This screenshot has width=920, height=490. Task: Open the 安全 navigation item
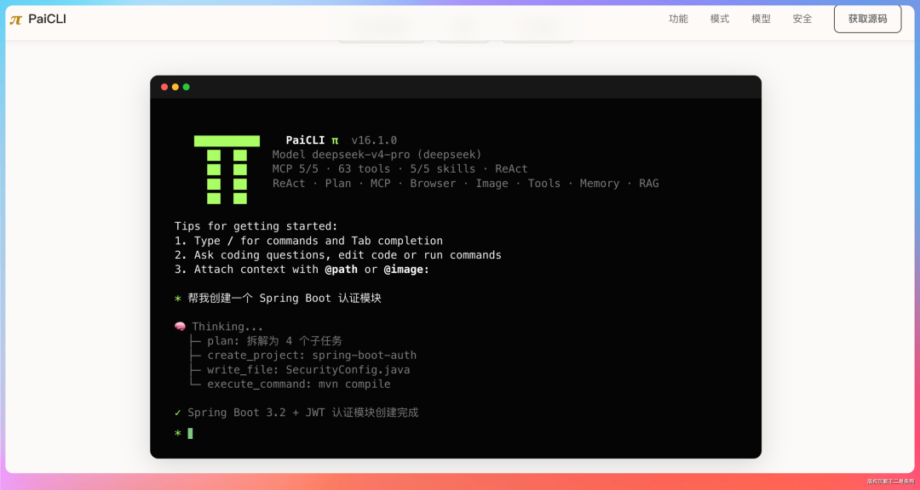pyautogui.click(x=802, y=19)
